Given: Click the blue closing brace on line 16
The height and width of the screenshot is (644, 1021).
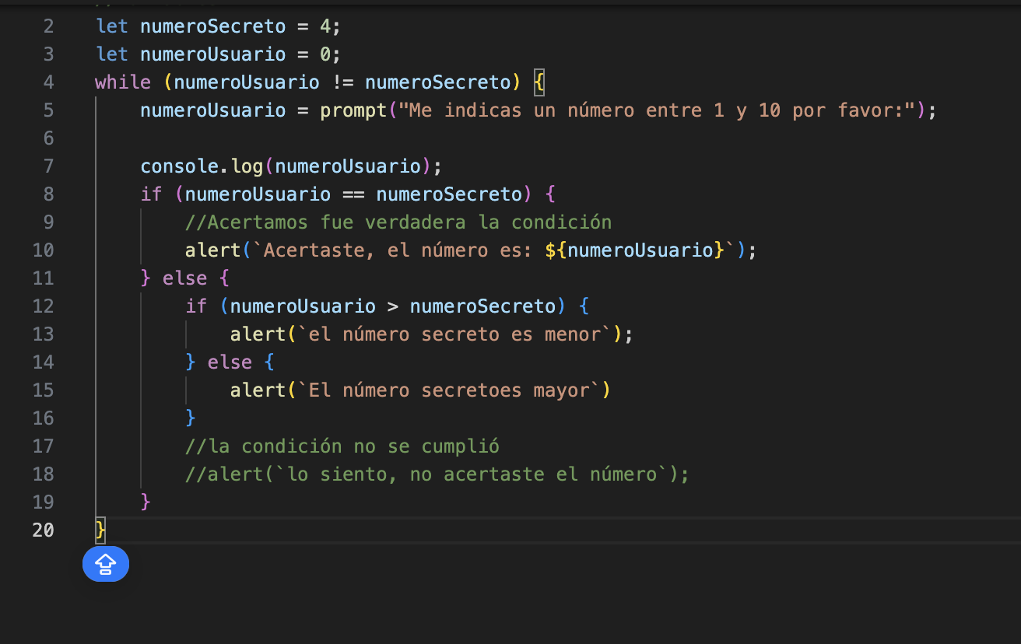Looking at the screenshot, I should pos(191,418).
